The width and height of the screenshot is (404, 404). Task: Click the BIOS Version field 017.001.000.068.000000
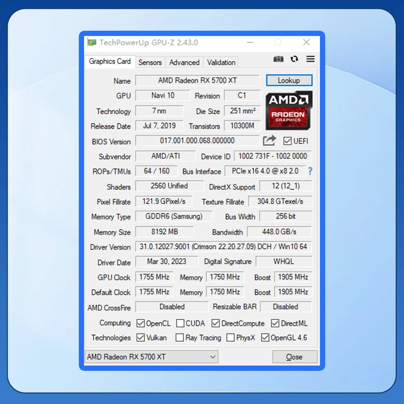pos(198,141)
